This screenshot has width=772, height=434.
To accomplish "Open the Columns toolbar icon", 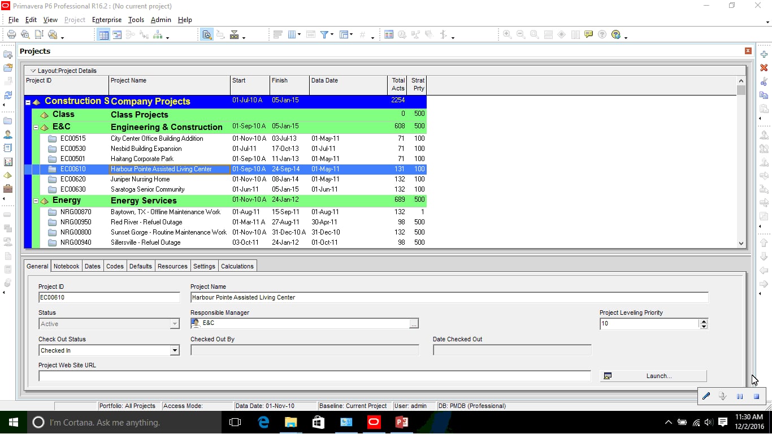I will (292, 34).
